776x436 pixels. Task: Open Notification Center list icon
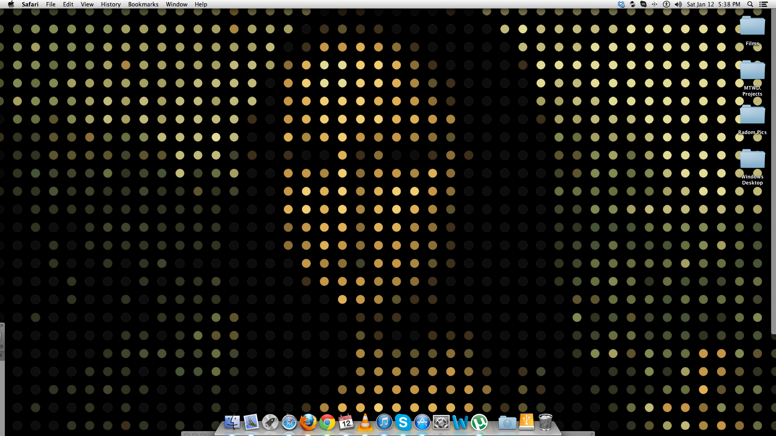point(763,4)
